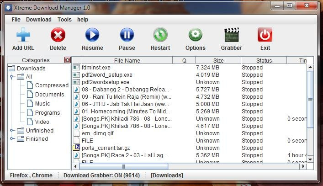Click Download Grabber: ON (9614) status
Image resolution: width=323 pixels, height=186 pixels.
[101, 175]
